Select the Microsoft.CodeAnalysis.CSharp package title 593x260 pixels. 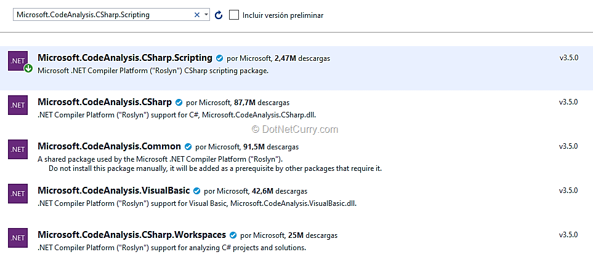tap(105, 102)
